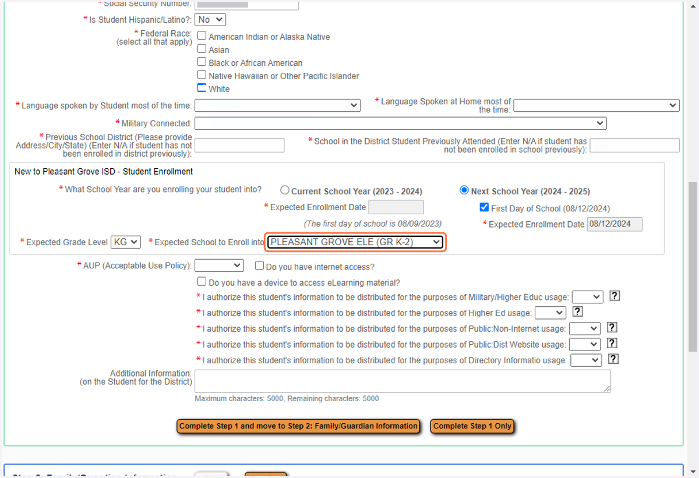Click Complete Step 1 and move to Step 2
The image size is (699, 478).
click(298, 426)
